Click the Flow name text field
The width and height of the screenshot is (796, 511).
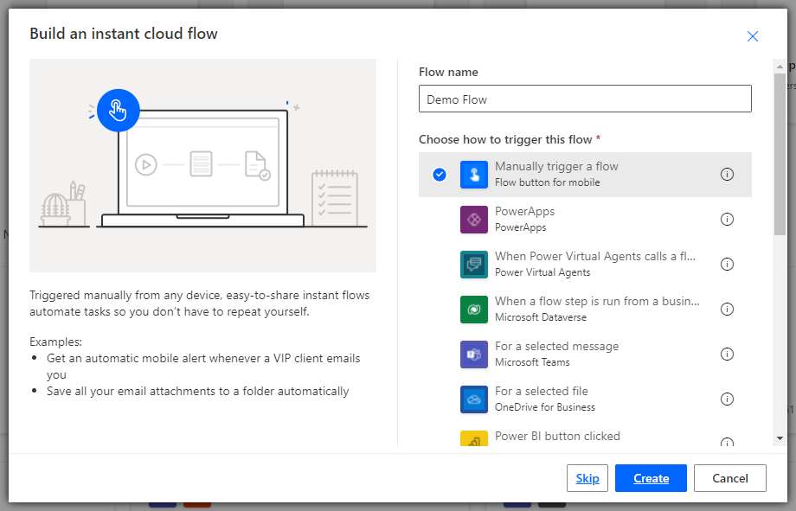point(585,99)
